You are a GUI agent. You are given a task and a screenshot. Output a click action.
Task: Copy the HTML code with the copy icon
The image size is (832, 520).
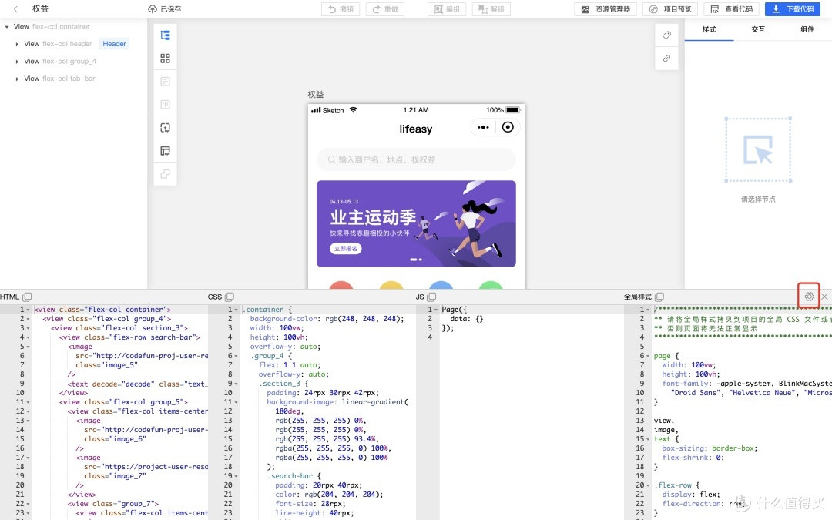pyautogui.click(x=27, y=297)
